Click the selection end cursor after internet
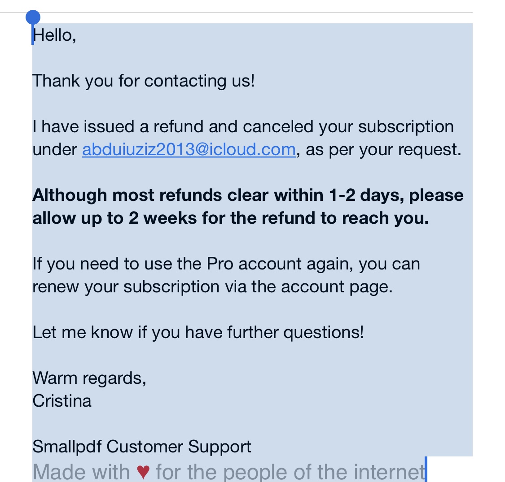This screenshot has width=505, height=482. pos(426,469)
